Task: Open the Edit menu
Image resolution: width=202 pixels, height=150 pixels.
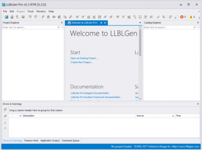Action: point(12,11)
